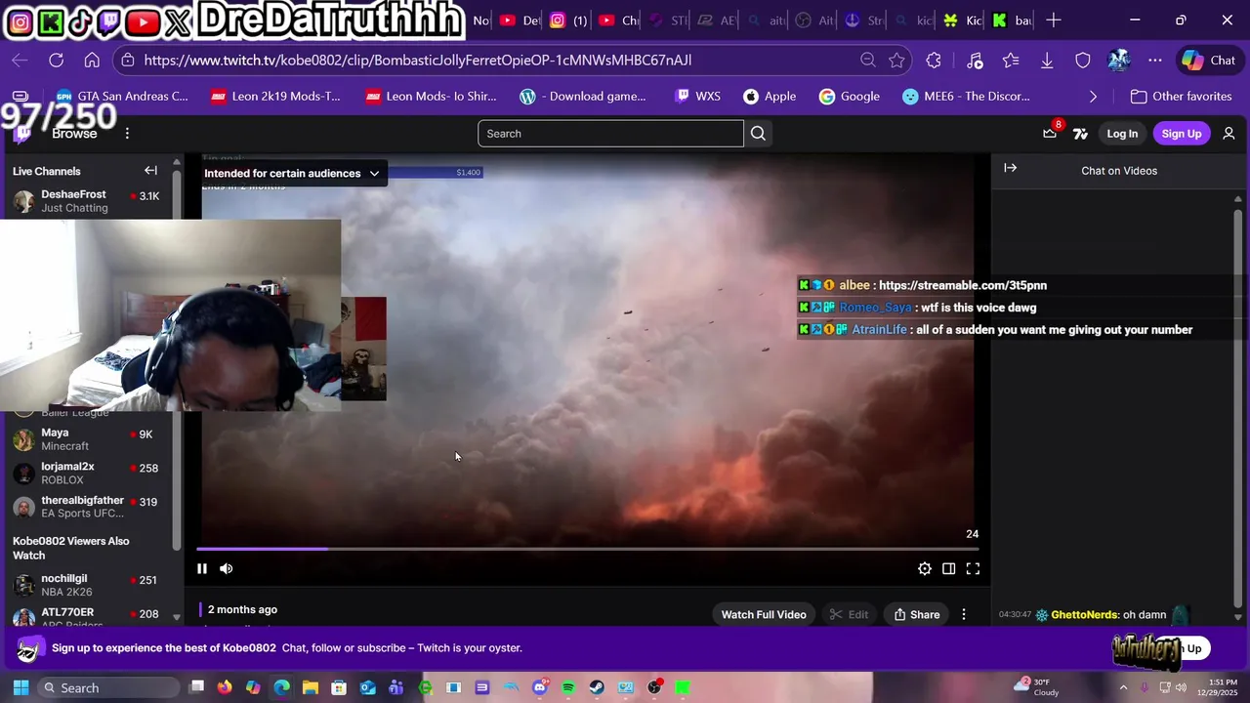Open the clip more options dots
This screenshot has height=703, width=1250.
[964, 614]
